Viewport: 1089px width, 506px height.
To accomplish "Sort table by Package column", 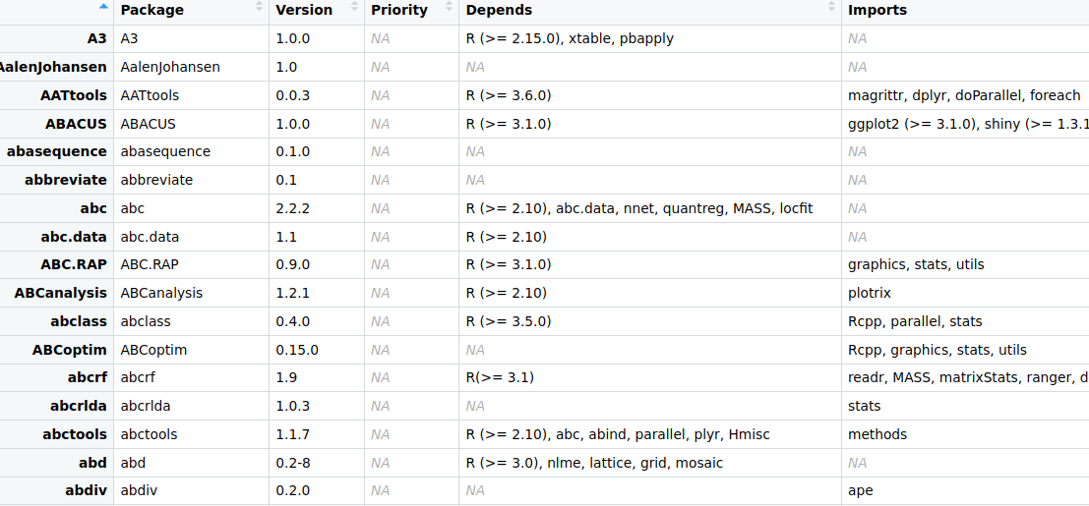I will 192,11.
